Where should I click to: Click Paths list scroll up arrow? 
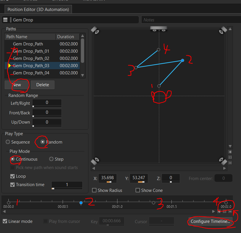point(83,36)
